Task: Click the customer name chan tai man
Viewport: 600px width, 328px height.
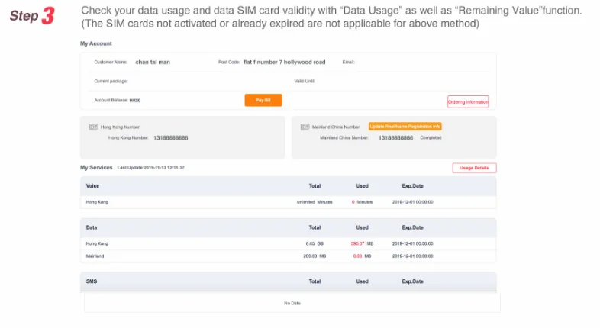Action: [x=152, y=62]
